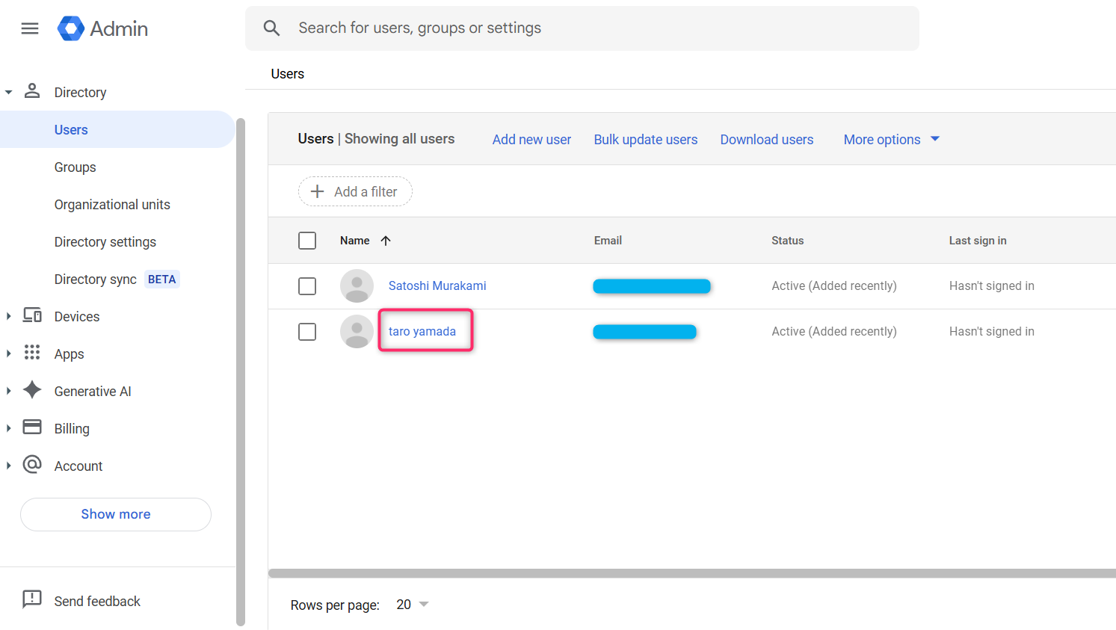The height and width of the screenshot is (630, 1116).
Task: Click Bulk update users
Action: tap(646, 140)
